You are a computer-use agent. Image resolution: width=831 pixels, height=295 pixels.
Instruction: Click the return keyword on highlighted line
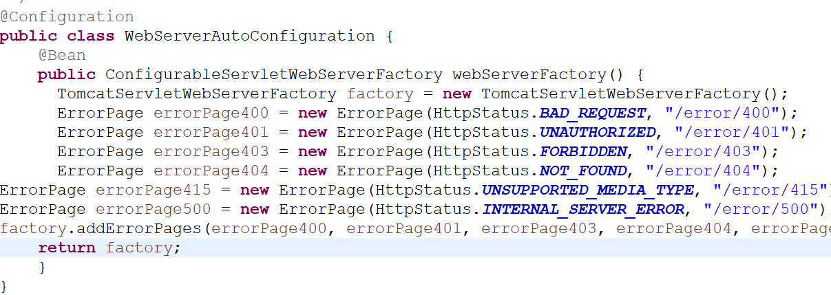click(x=67, y=248)
